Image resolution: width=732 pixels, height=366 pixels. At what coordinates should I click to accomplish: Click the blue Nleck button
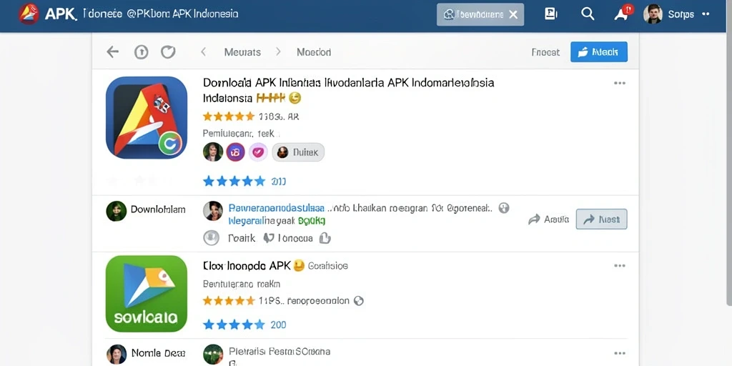click(599, 51)
